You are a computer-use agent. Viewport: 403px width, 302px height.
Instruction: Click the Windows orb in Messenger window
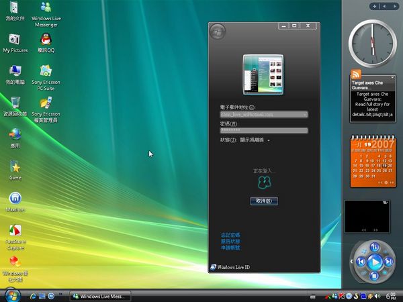point(218,32)
